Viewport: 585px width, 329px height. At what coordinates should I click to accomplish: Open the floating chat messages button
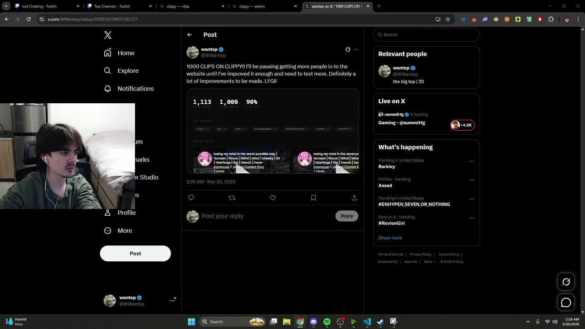pos(566,302)
